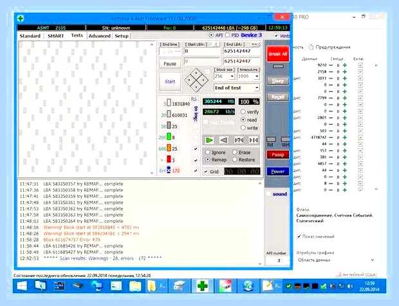Select the Restore radio button

235,160
